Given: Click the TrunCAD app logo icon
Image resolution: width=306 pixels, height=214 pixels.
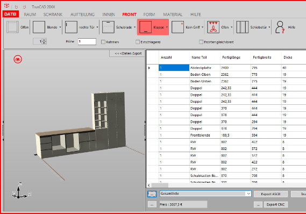Looking at the screenshot, I should pyautogui.click(x=6, y=6).
